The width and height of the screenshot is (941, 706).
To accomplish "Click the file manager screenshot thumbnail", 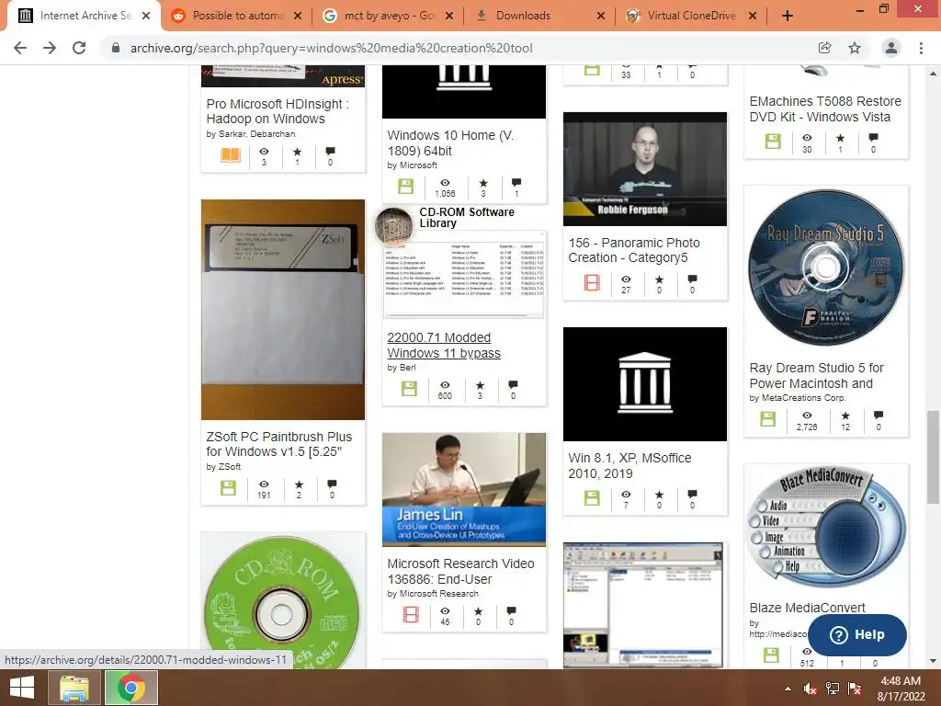I will (x=642, y=605).
